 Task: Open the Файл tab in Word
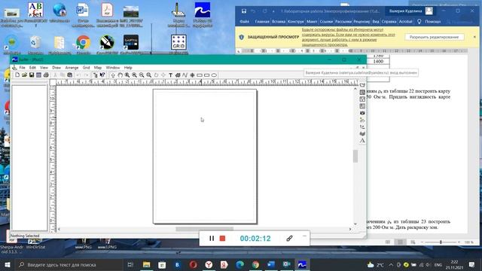[x=244, y=22]
